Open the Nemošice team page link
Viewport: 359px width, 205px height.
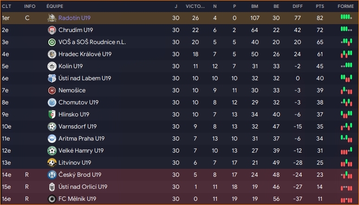(72, 90)
